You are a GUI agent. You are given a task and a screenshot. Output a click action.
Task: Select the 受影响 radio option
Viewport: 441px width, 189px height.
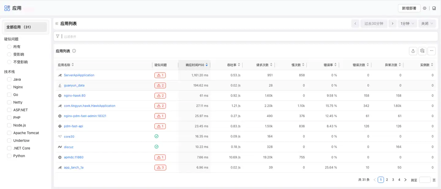[x=9, y=54]
